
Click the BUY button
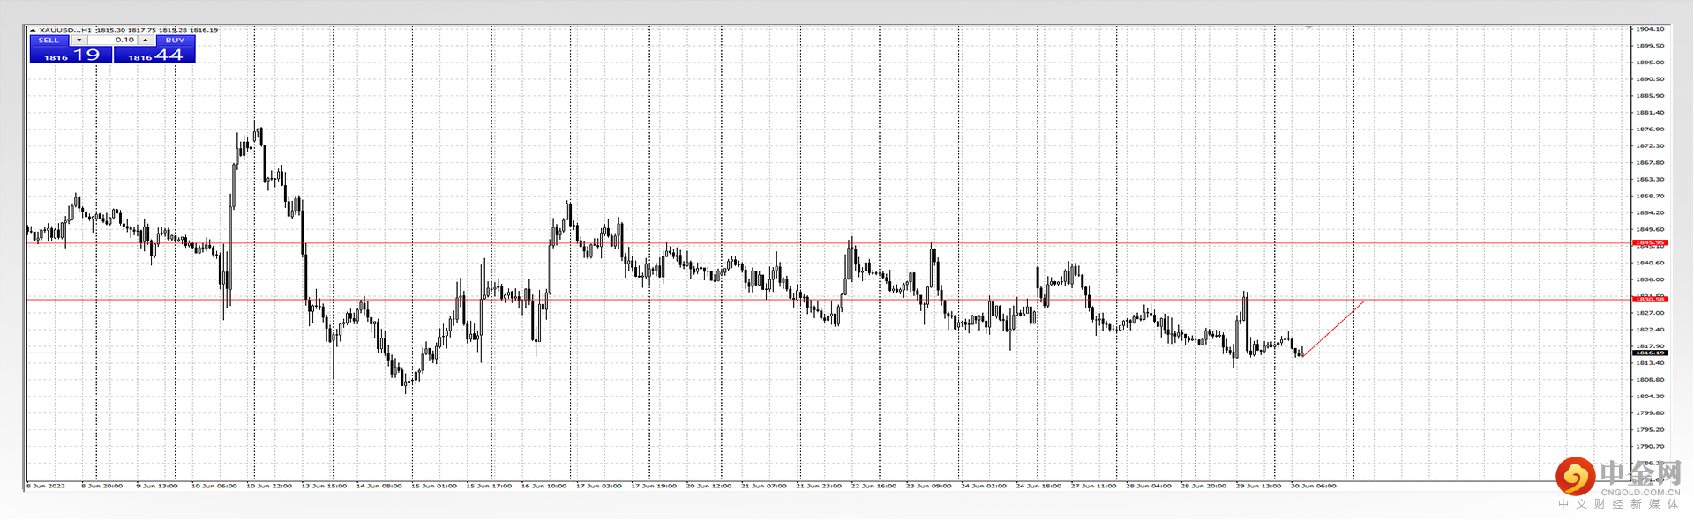175,41
